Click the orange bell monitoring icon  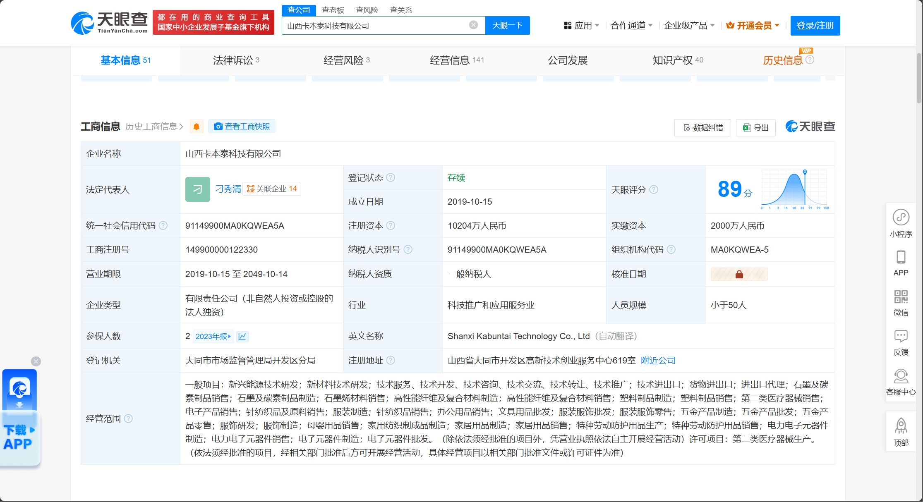click(197, 127)
